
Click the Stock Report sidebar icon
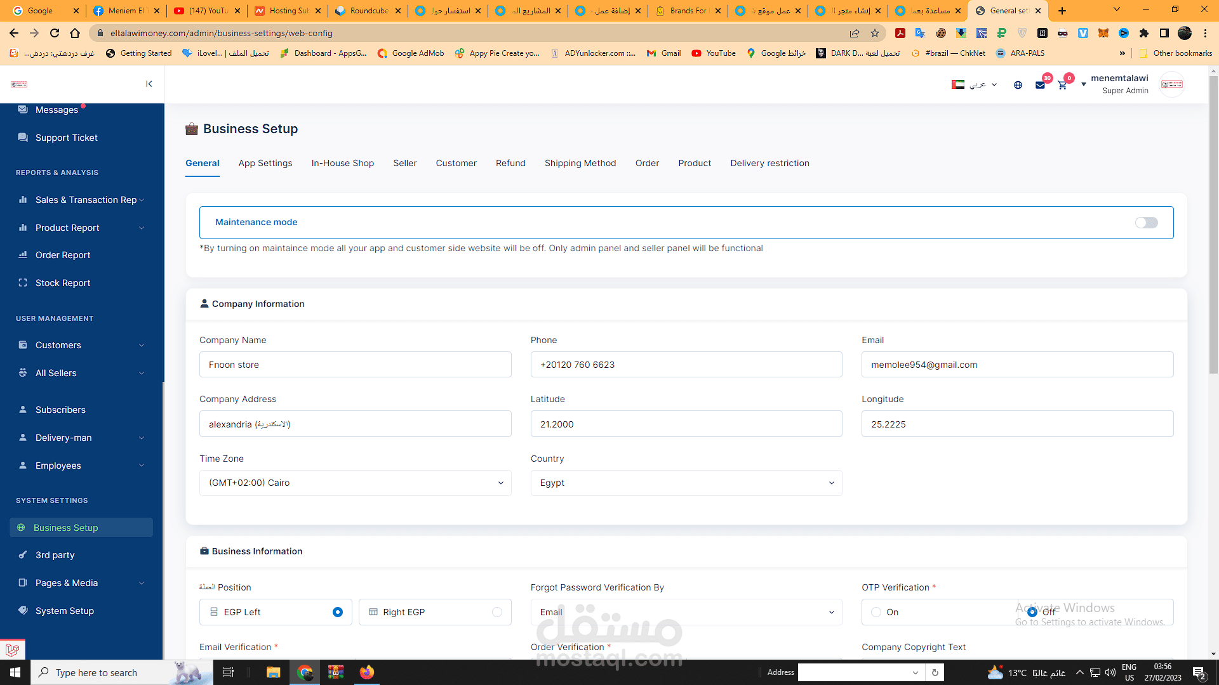23,283
